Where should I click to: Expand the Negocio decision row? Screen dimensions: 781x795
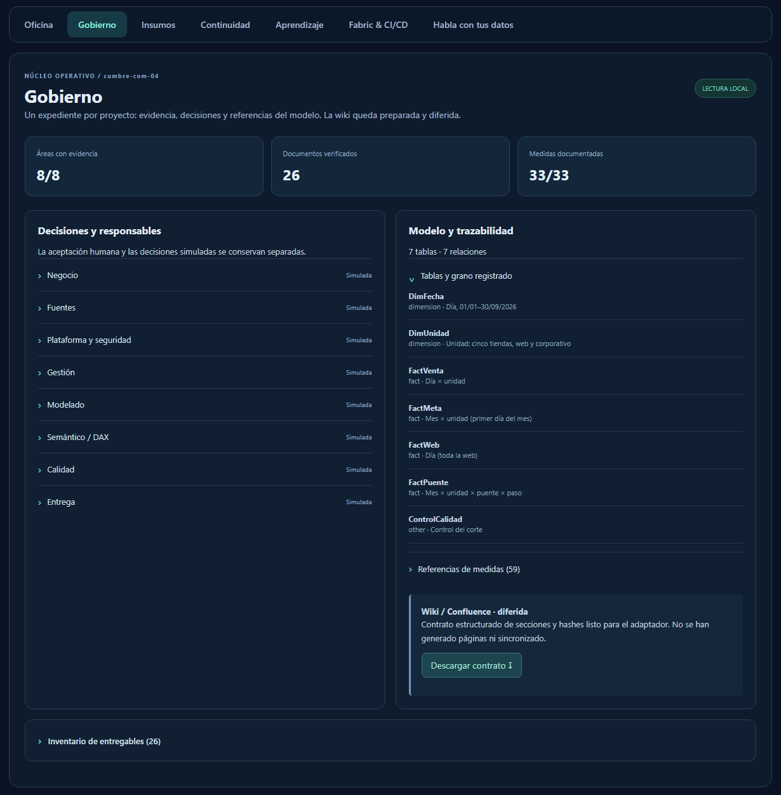204,276
